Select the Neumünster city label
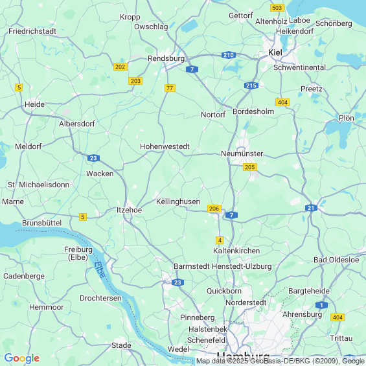Screen dimensions: 366x366 [242, 154]
